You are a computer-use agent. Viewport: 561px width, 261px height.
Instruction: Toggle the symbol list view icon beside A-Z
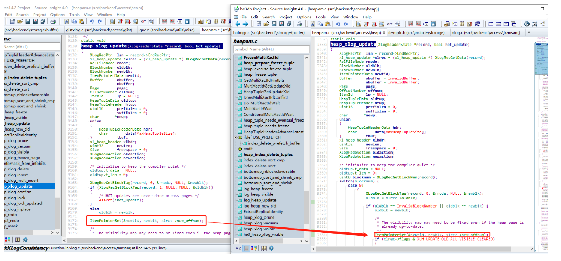247,248
